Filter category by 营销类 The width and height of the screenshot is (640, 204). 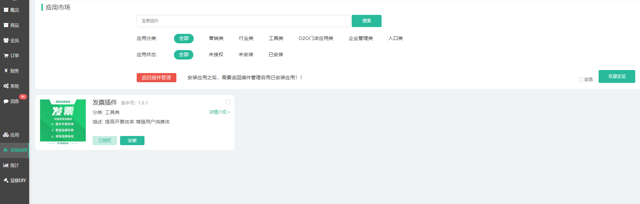coord(216,39)
